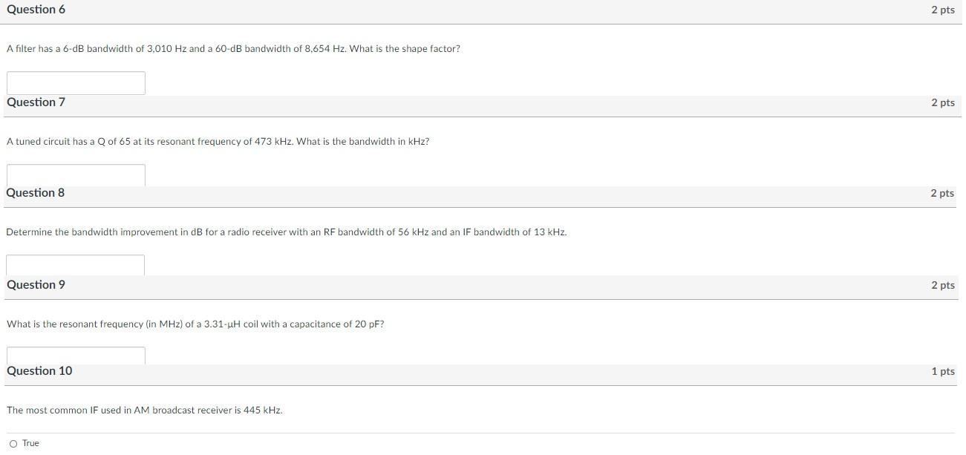The height and width of the screenshot is (455, 966).
Task: Click the tuned circuit Q question text
Action: click(x=218, y=140)
